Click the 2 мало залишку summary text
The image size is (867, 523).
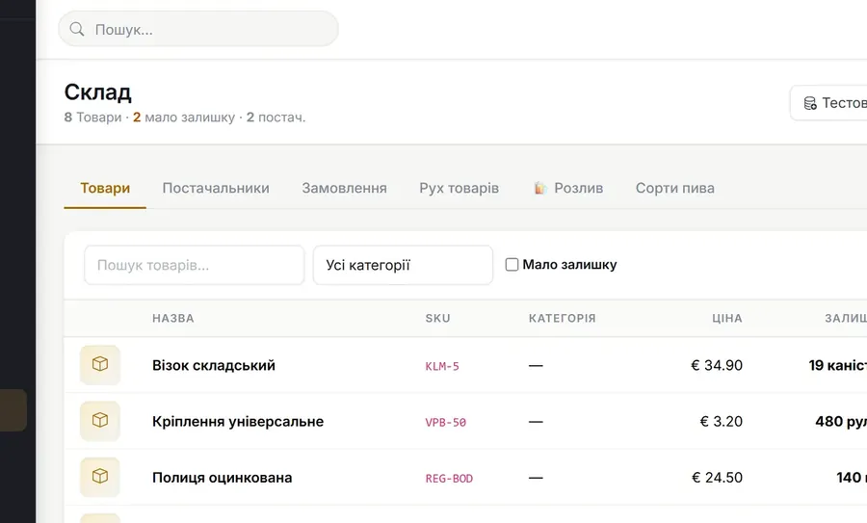[x=184, y=118]
